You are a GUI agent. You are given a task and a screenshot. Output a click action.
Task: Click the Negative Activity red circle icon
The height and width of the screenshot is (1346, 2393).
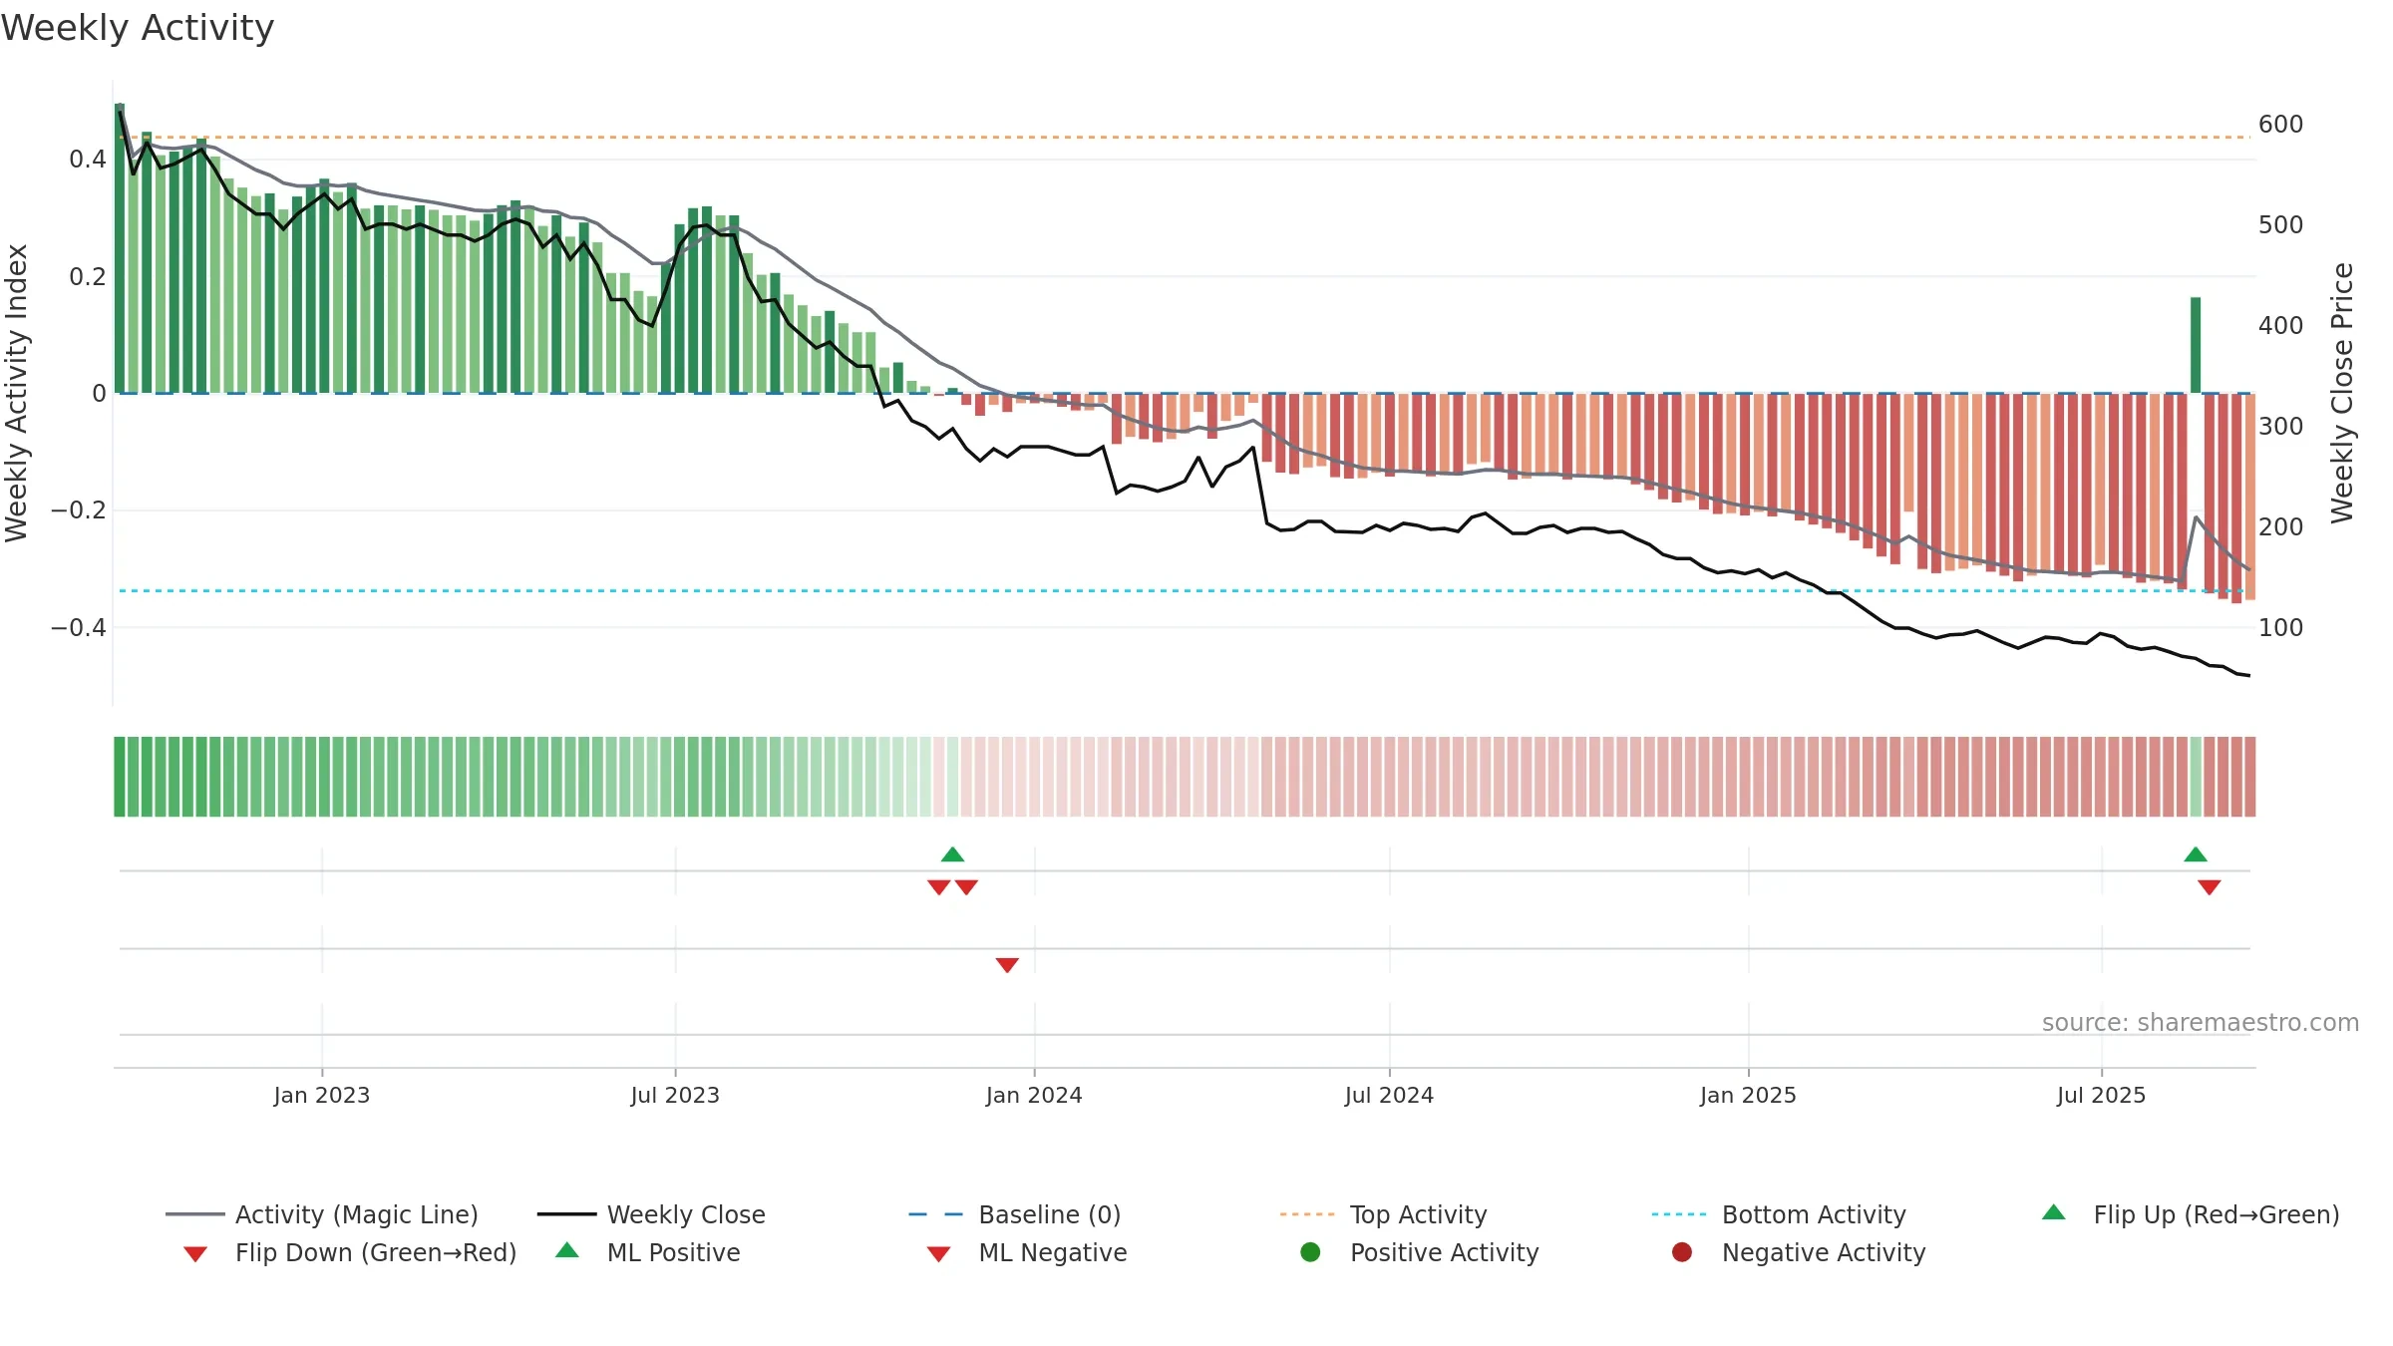click(x=1682, y=1252)
